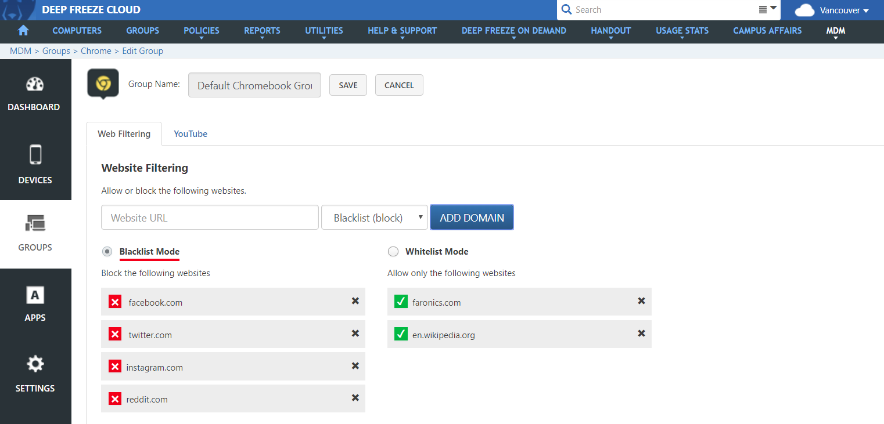The height and width of the screenshot is (424, 884).
Task: Open the top-bar Groups menu
Action: point(142,31)
